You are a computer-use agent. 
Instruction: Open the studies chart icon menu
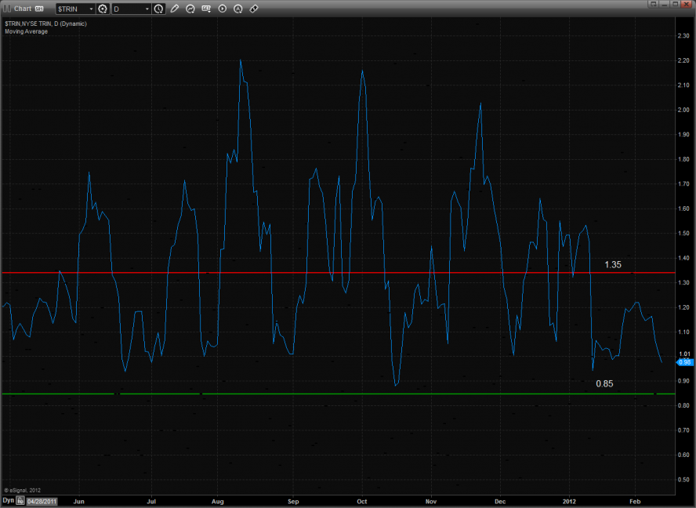pos(190,9)
